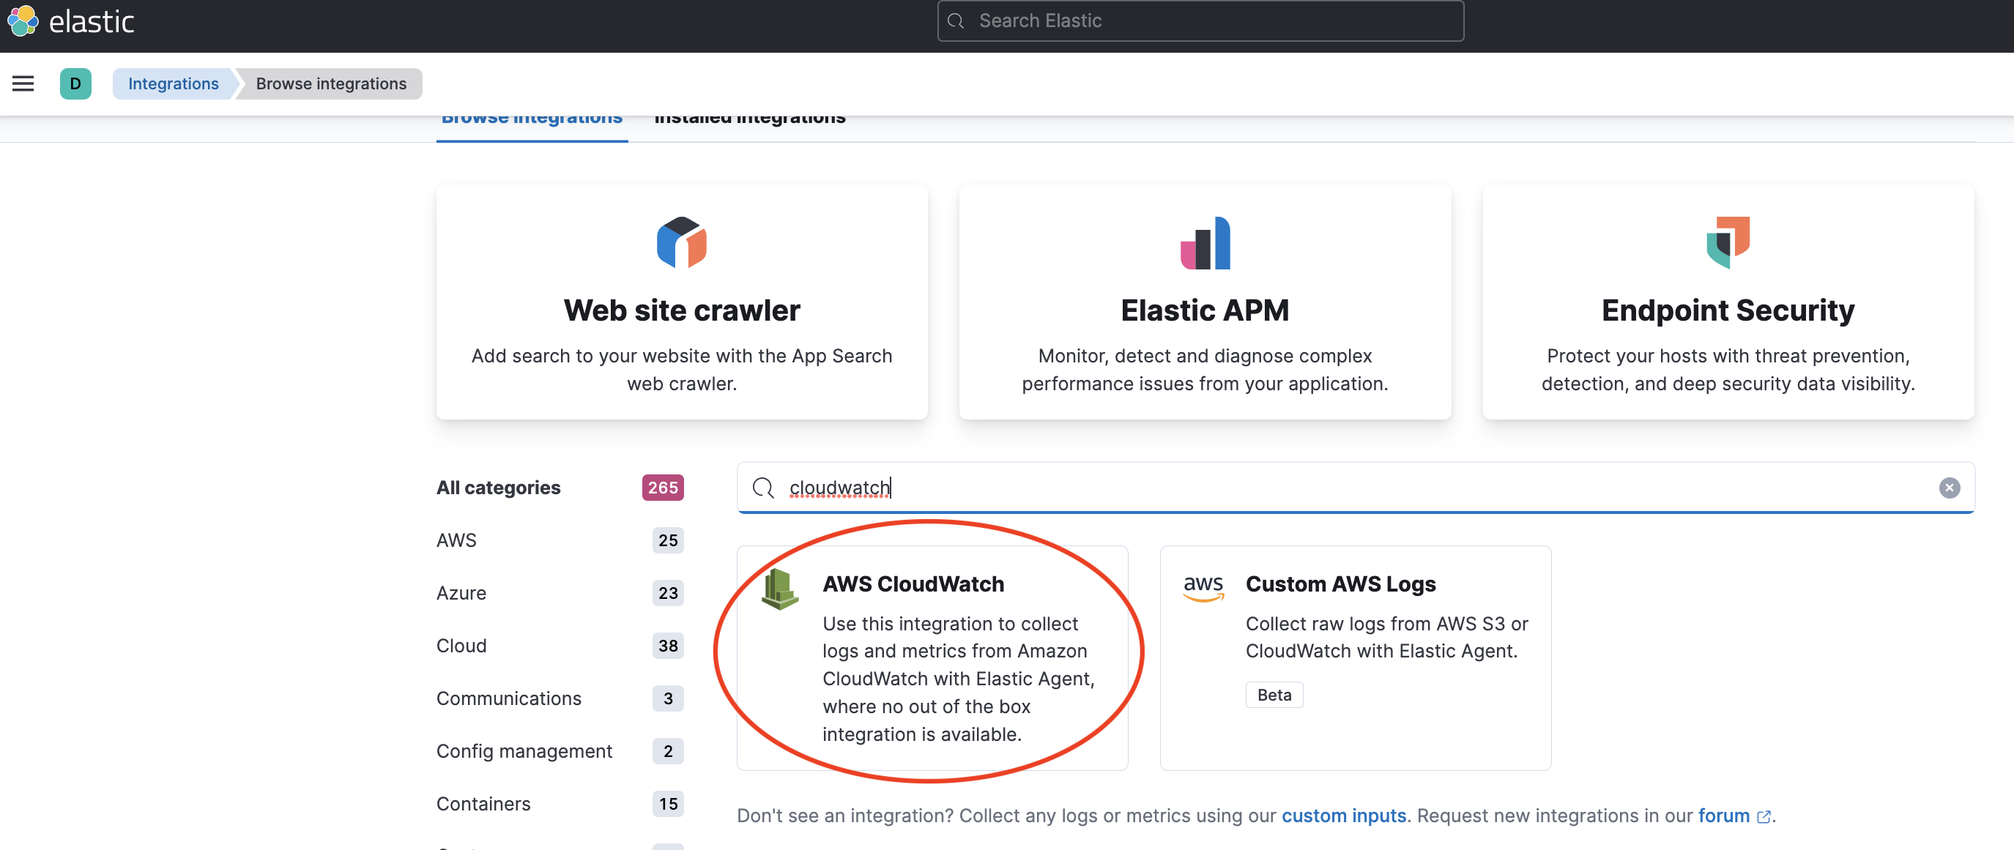Click the Elastic APM bar chart icon

pos(1204,242)
